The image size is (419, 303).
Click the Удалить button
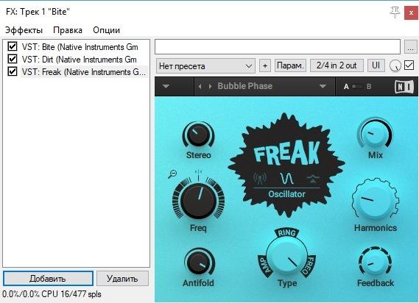point(122,279)
